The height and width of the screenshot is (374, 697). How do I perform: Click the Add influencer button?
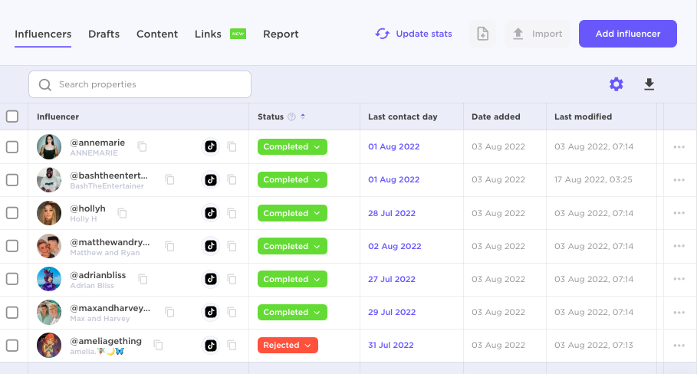(x=627, y=34)
